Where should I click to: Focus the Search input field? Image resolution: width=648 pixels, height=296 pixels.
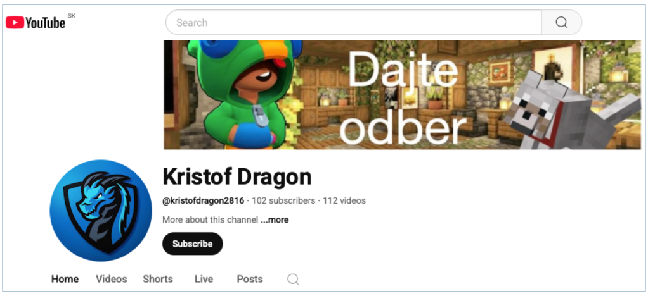[354, 22]
